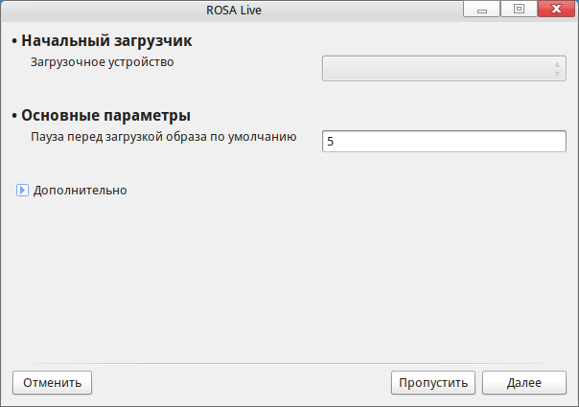Expand the Дополнительно section label
This screenshot has height=407, width=579.
tap(80, 190)
